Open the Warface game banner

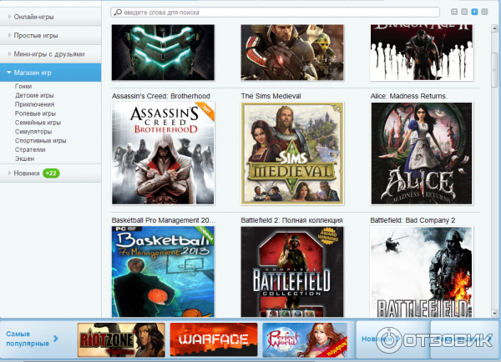coord(213,339)
